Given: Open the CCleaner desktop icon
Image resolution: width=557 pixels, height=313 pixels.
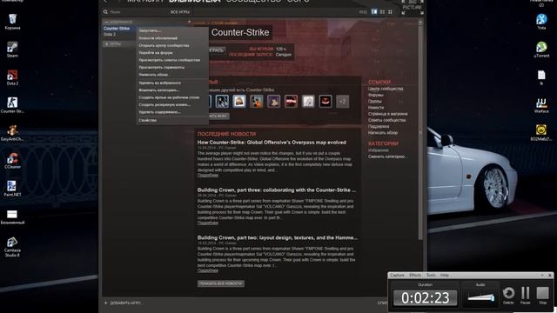Looking at the screenshot, I should coord(12,161).
